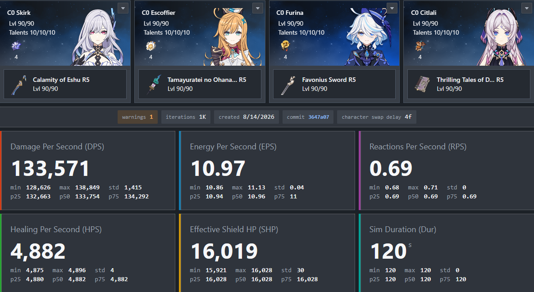Viewport: 534px width, 292px height.
Task: Click the character swap delay 4f tag
Action: pos(377,117)
